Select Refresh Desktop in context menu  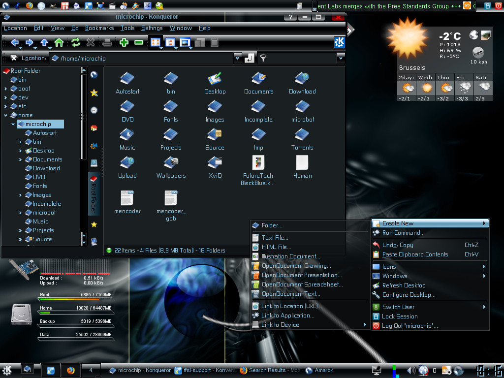tap(430, 285)
